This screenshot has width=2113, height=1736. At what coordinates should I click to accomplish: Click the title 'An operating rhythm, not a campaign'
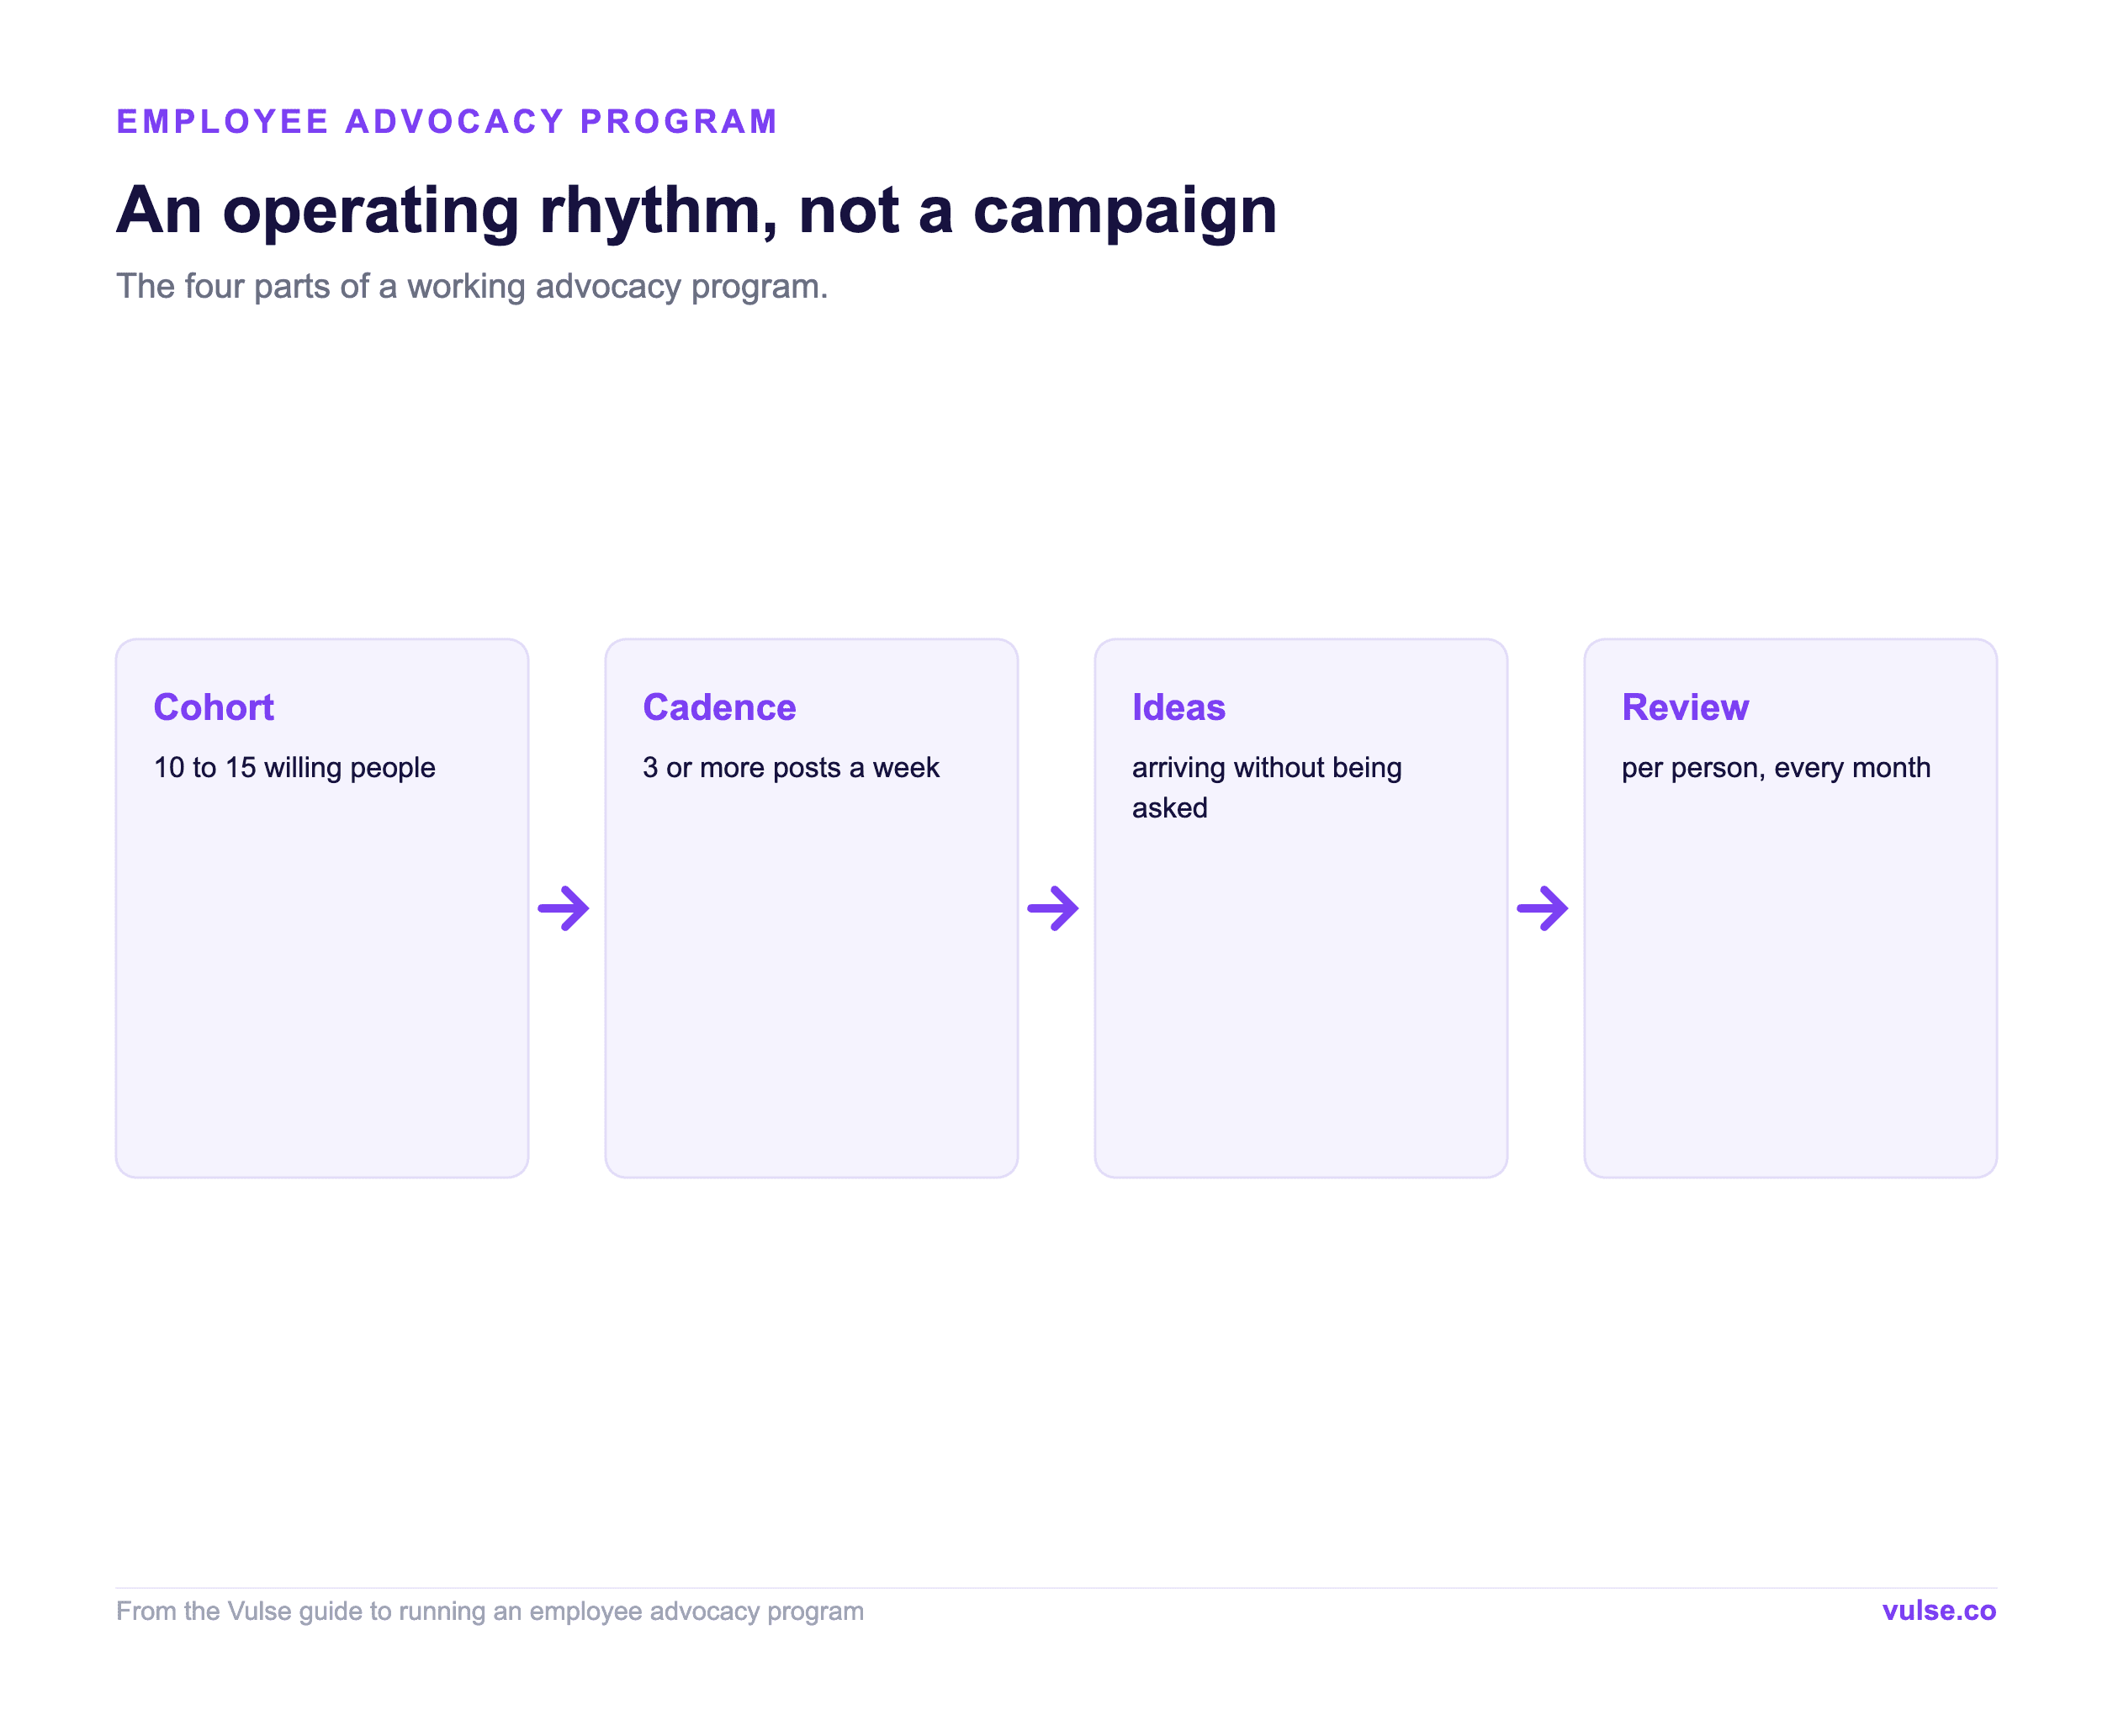tap(696, 210)
